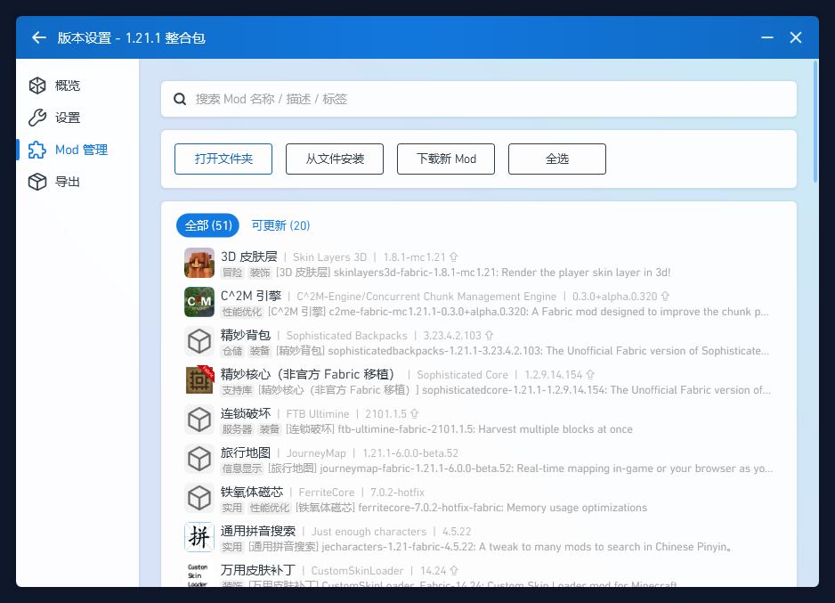Click the 3D 皮肤层 mod icon
Screen dimensions: 835x603
point(199,264)
